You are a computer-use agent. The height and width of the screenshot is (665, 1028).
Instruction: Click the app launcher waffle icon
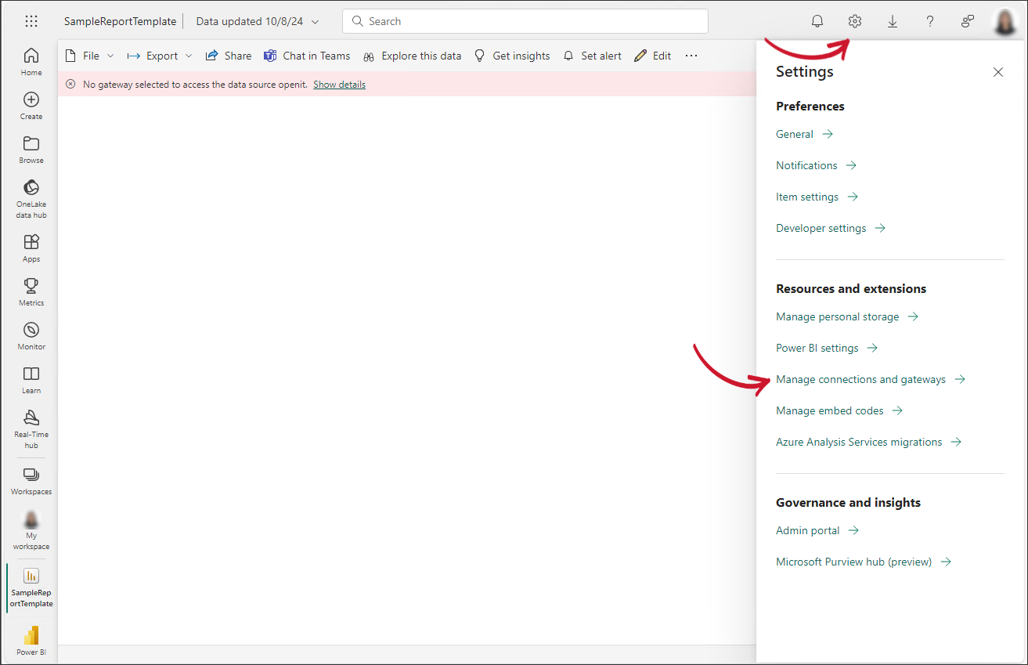coord(31,21)
